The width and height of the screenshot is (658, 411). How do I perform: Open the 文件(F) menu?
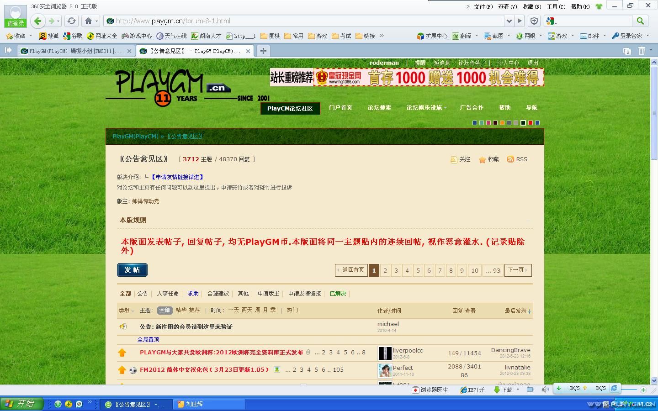point(483,6)
